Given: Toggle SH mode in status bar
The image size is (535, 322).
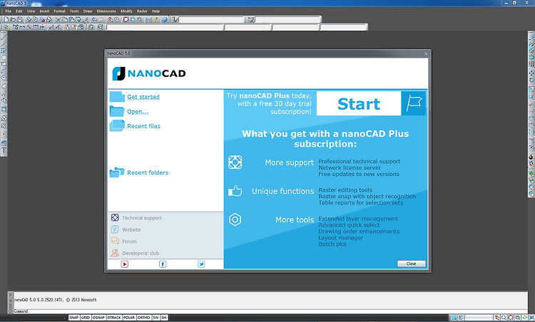Looking at the screenshot, I should (x=164, y=318).
